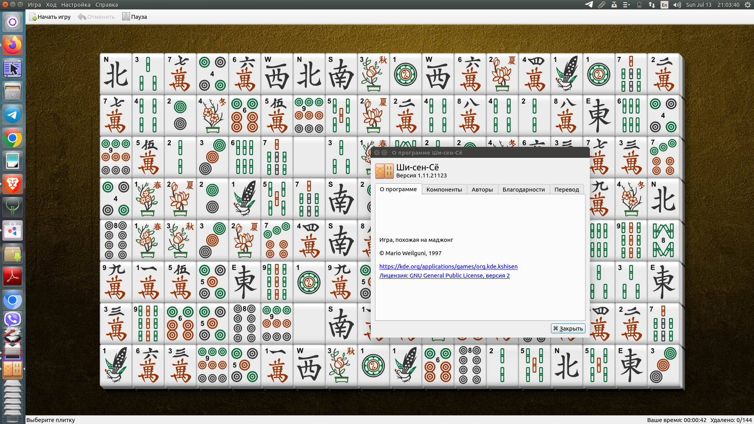The width and height of the screenshot is (754, 424).
Task: Open the Игра menu
Action: (34, 5)
